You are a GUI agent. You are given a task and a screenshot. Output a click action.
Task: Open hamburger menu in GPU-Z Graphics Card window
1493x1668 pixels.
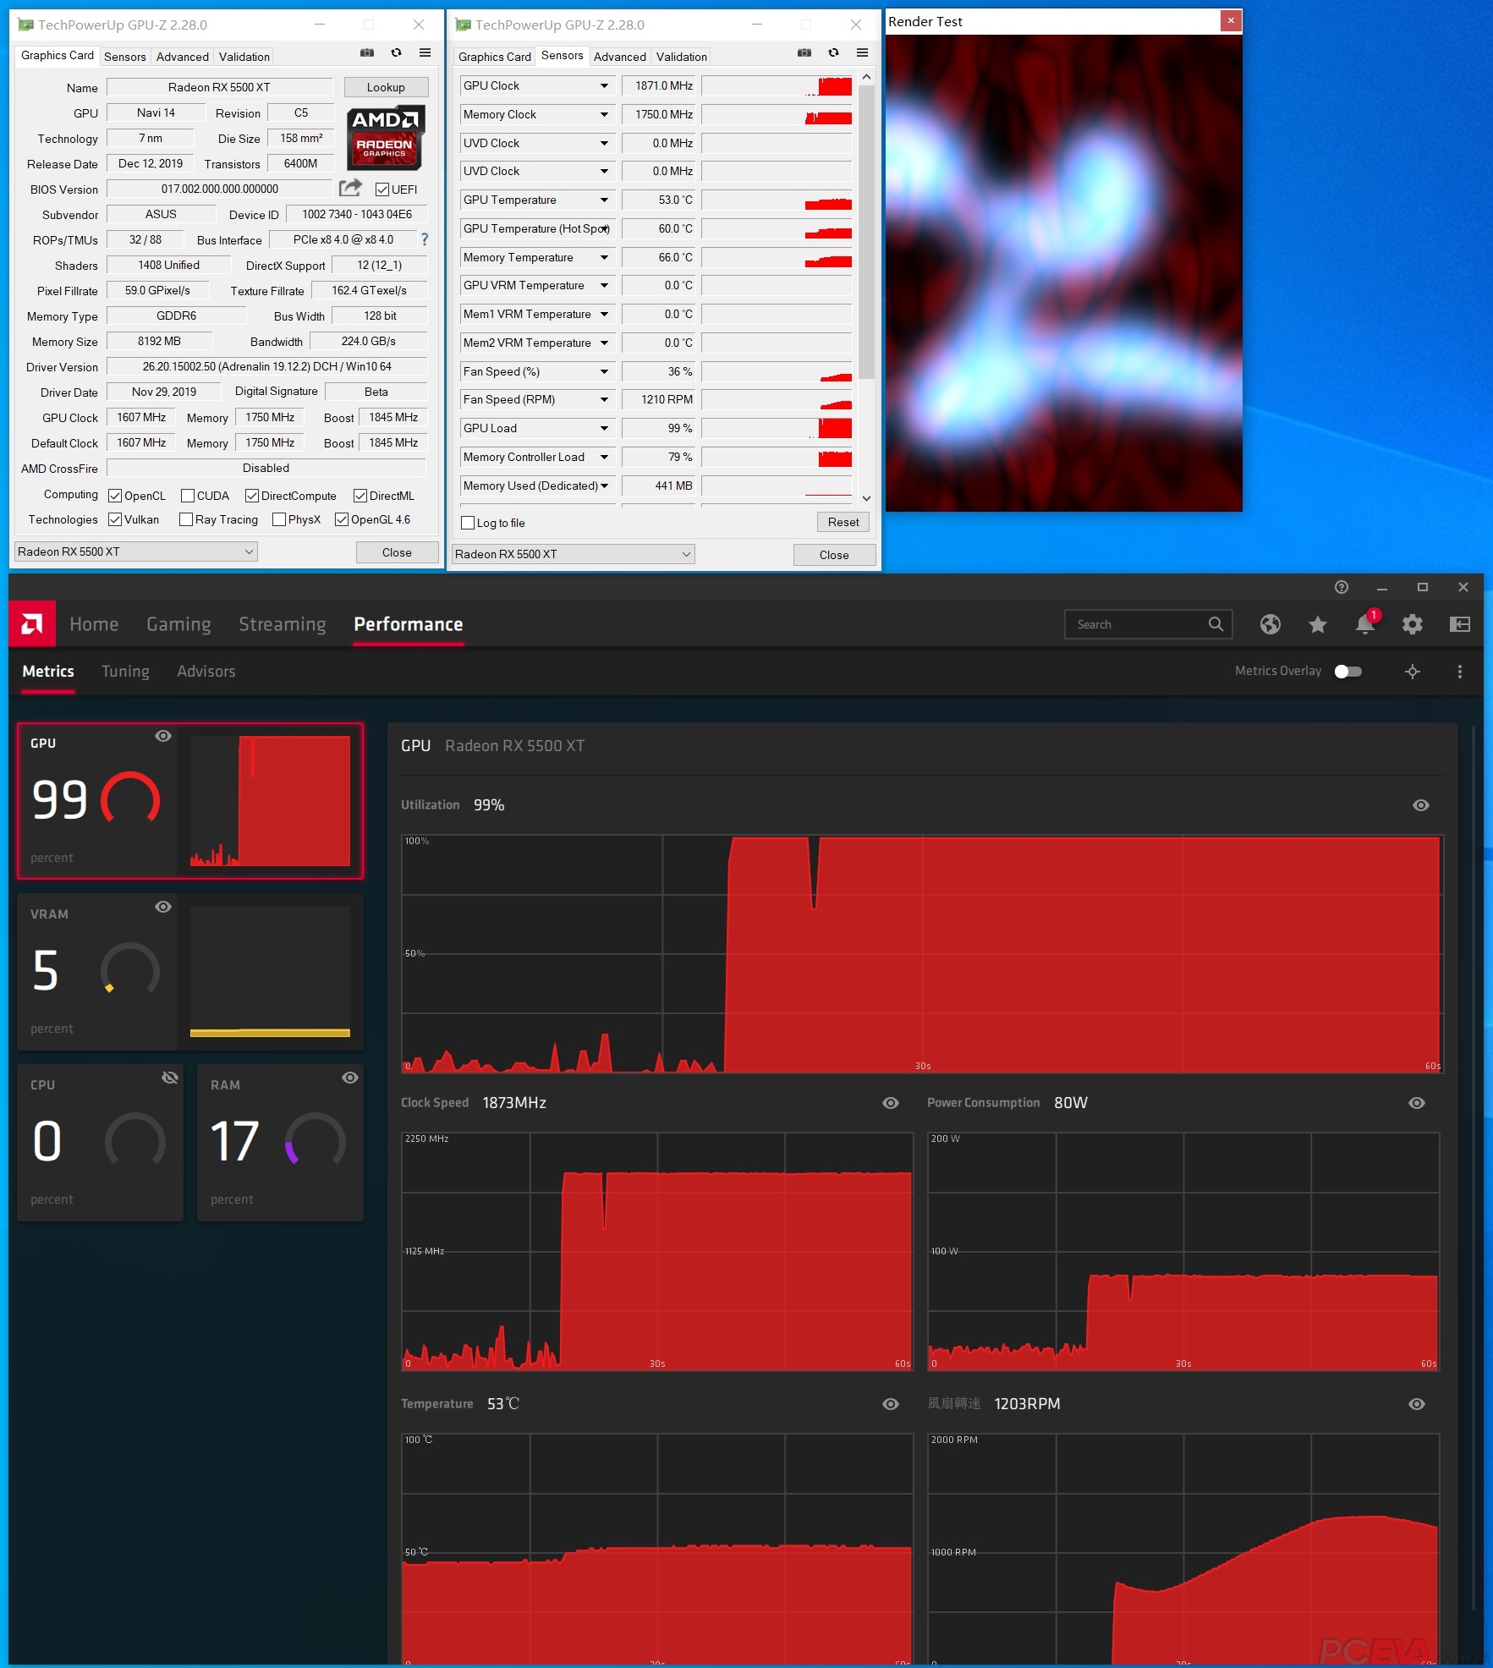(425, 53)
